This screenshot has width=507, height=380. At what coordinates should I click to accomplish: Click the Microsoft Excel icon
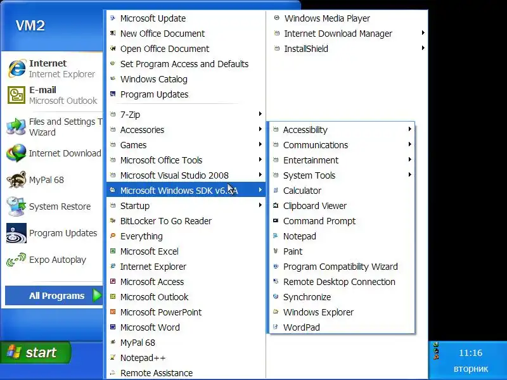(113, 251)
